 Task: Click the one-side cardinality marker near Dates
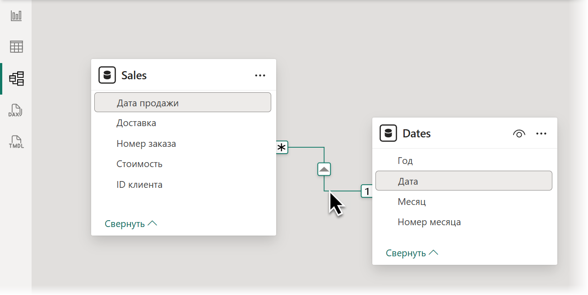coord(367,191)
